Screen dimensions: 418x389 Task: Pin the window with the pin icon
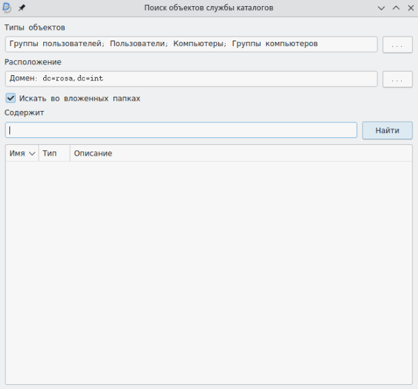click(x=22, y=7)
